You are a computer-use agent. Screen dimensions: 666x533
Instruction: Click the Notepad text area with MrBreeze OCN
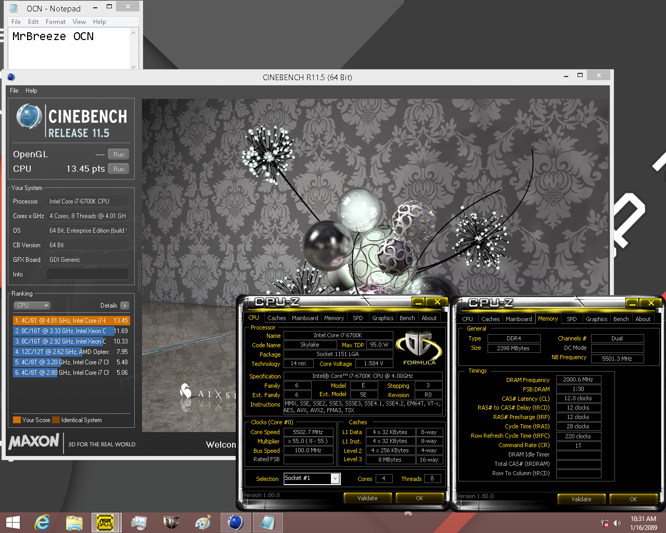[69, 48]
